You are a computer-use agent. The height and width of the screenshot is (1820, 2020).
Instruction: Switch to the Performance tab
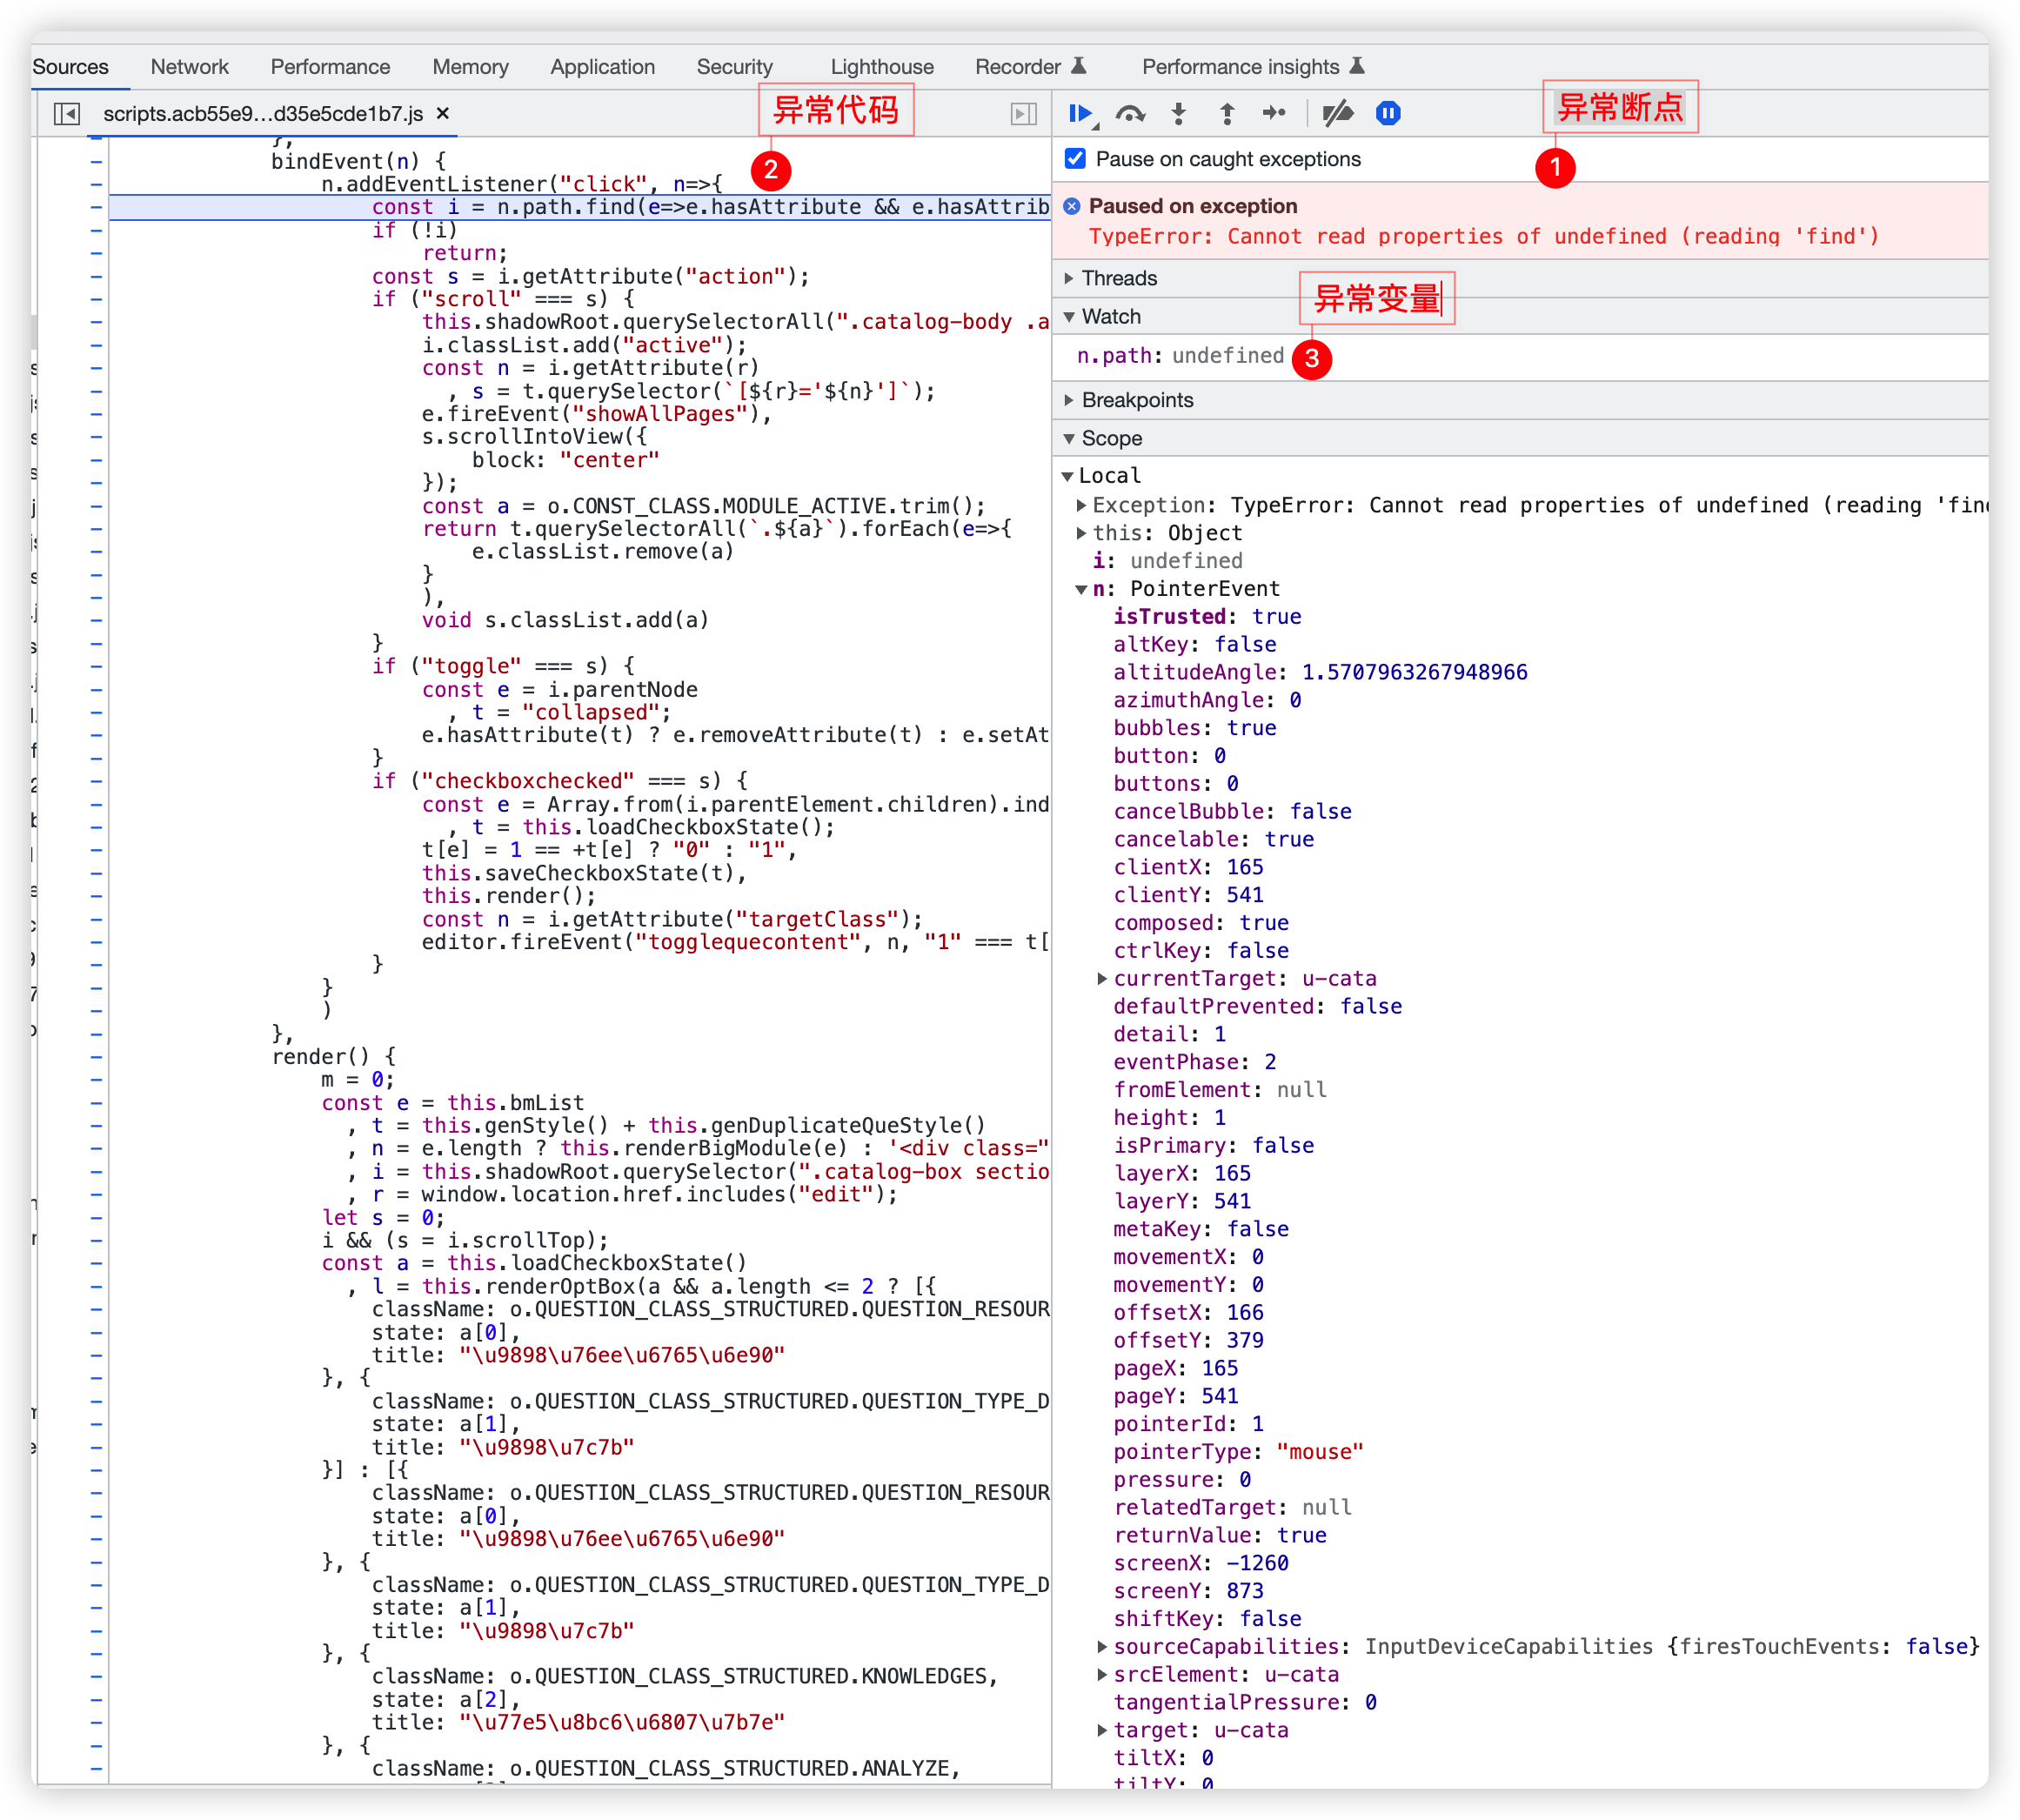330,66
